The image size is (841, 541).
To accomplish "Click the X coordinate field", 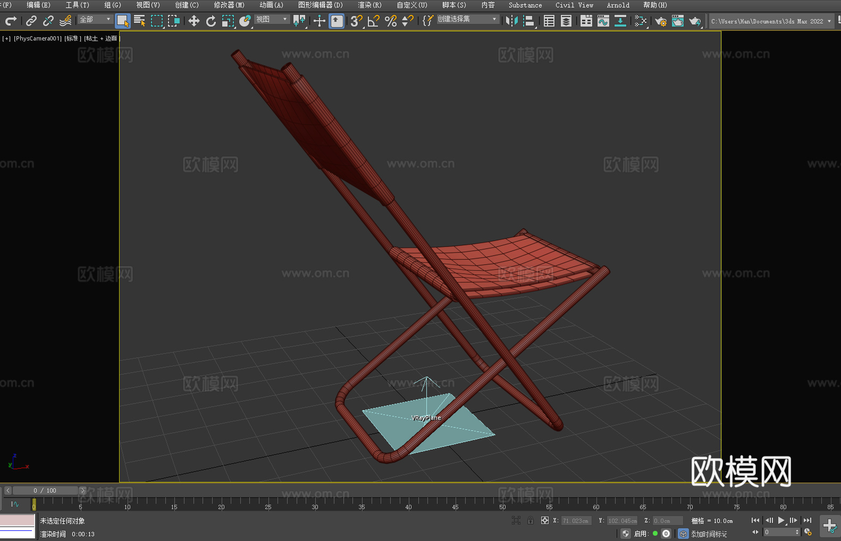I will (576, 521).
